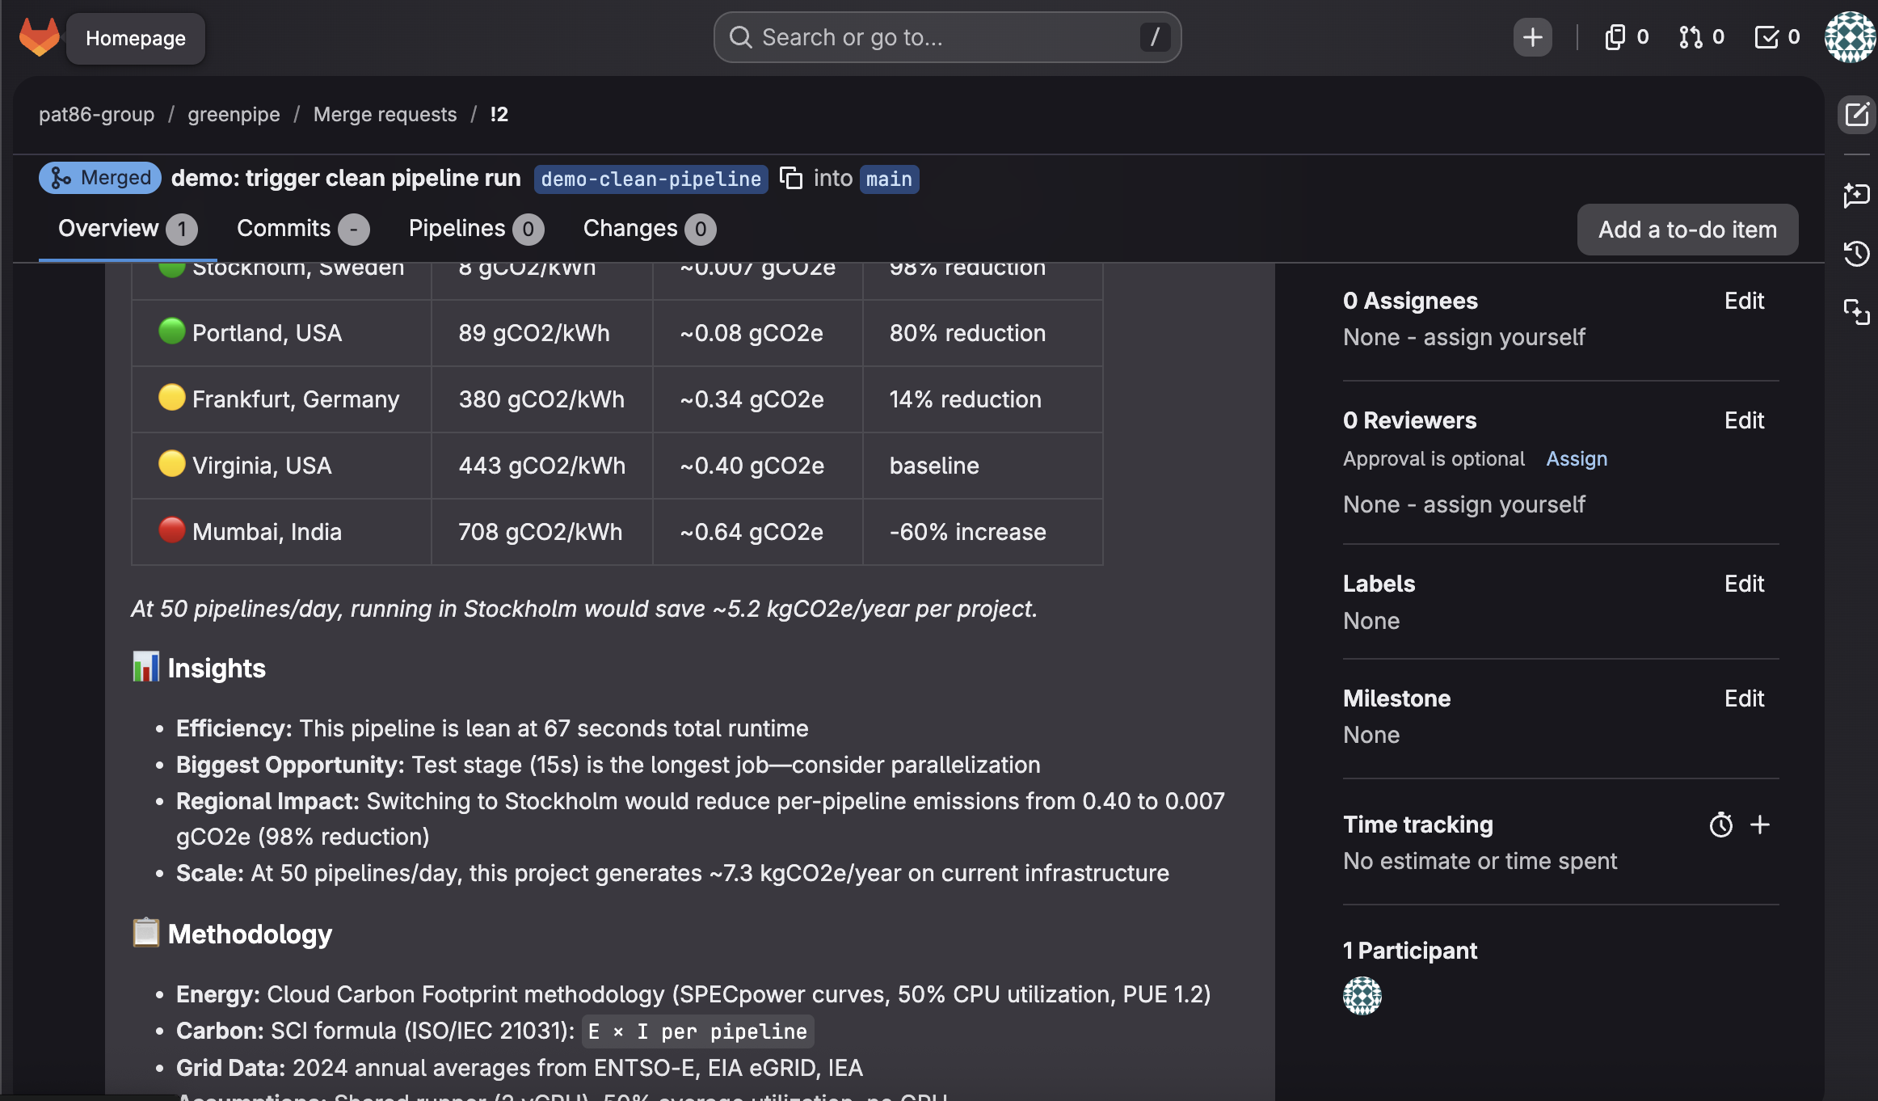This screenshot has height=1101, width=1878.
Task: Click the history clock icon in rail
Action: (x=1856, y=254)
